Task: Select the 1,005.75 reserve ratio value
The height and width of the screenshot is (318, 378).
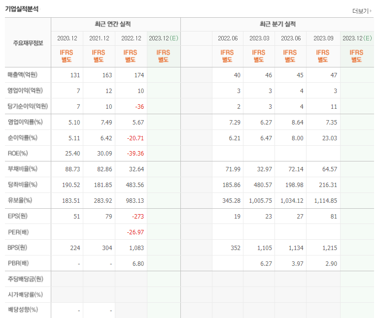Action: (x=260, y=201)
